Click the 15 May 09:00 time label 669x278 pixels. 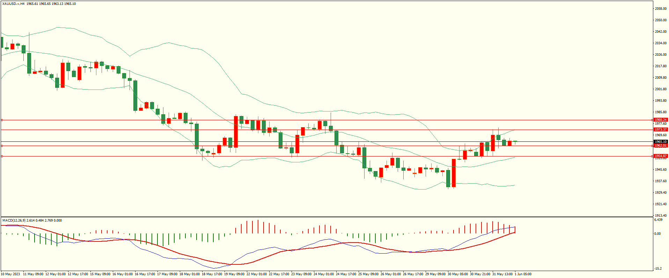(x=100, y=274)
